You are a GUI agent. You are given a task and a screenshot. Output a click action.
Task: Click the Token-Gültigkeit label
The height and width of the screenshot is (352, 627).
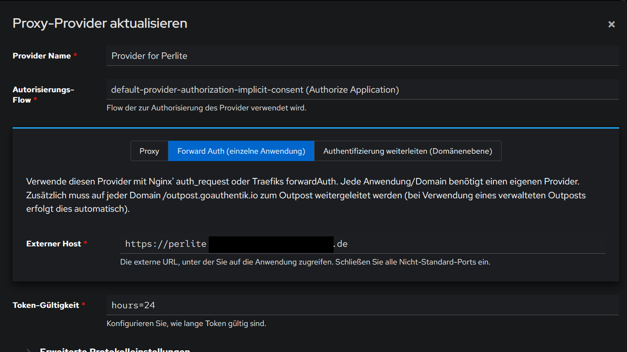click(46, 305)
